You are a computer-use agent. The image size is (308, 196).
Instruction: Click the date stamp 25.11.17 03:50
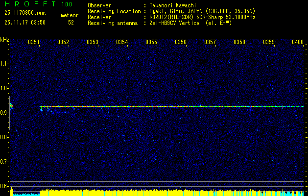pyautogui.click(x=25, y=23)
